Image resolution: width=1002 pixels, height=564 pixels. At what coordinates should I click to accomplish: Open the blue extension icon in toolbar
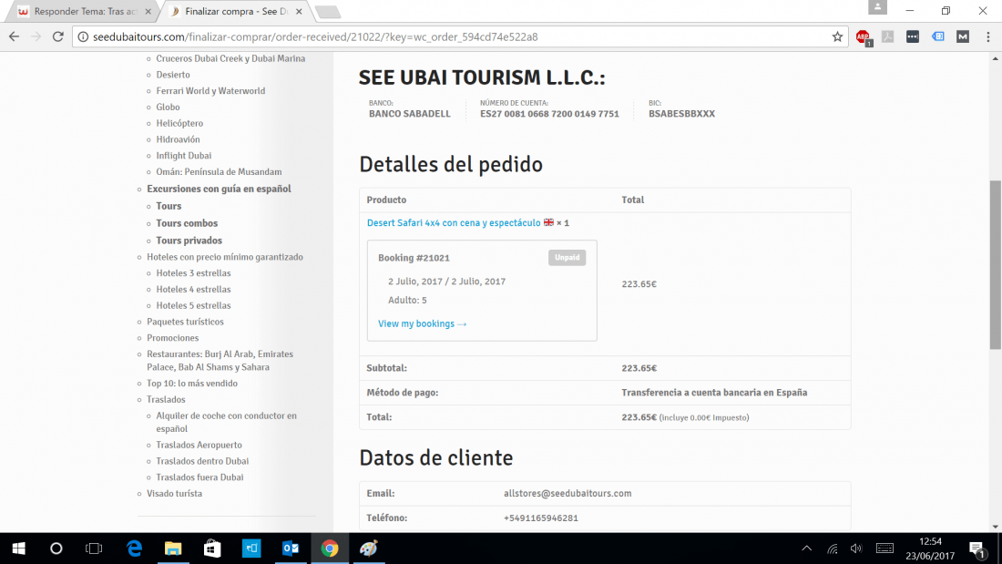(938, 37)
